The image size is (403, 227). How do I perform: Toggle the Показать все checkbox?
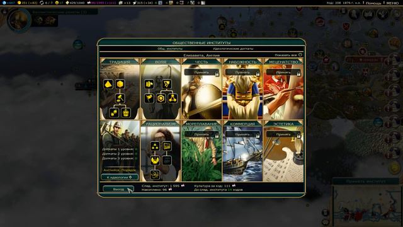300,55
